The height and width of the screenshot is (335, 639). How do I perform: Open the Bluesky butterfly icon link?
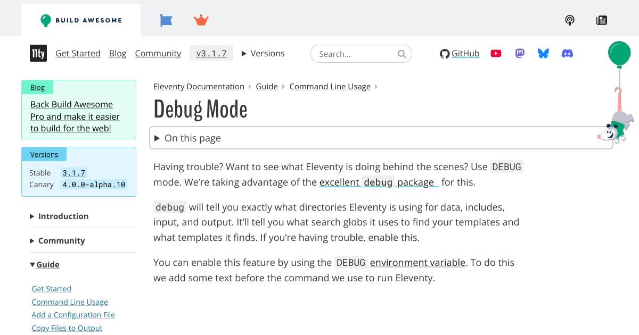(x=543, y=53)
